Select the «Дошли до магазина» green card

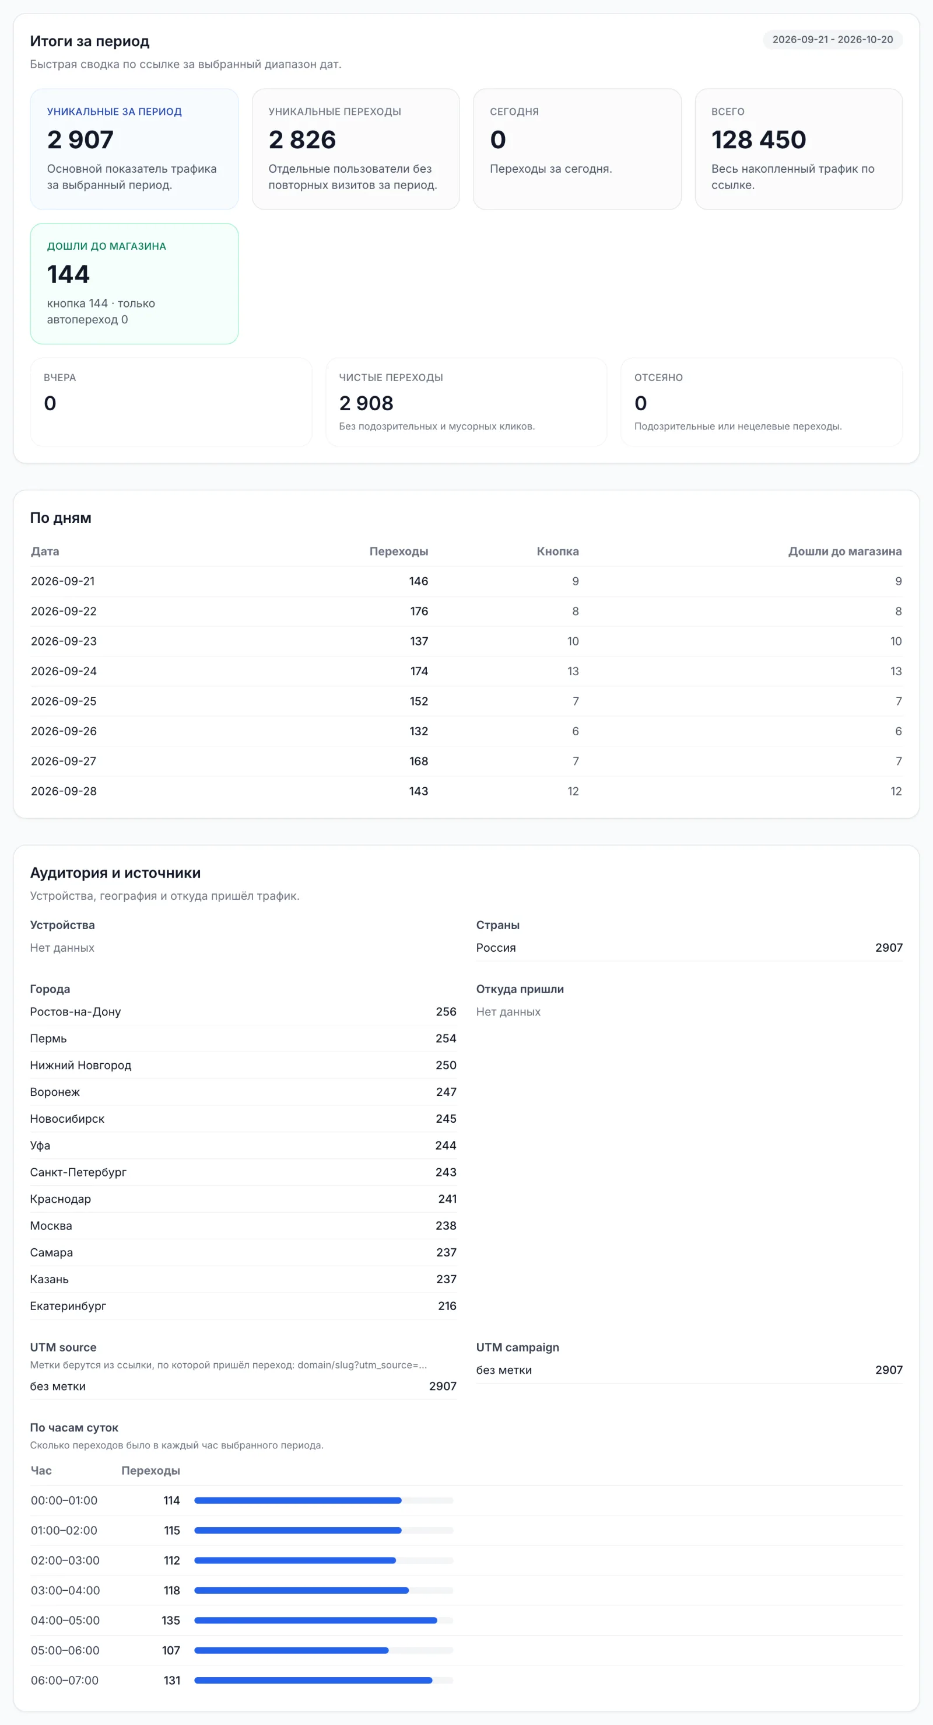click(x=134, y=284)
